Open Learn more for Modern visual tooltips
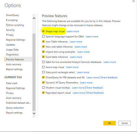 coord(78,88)
